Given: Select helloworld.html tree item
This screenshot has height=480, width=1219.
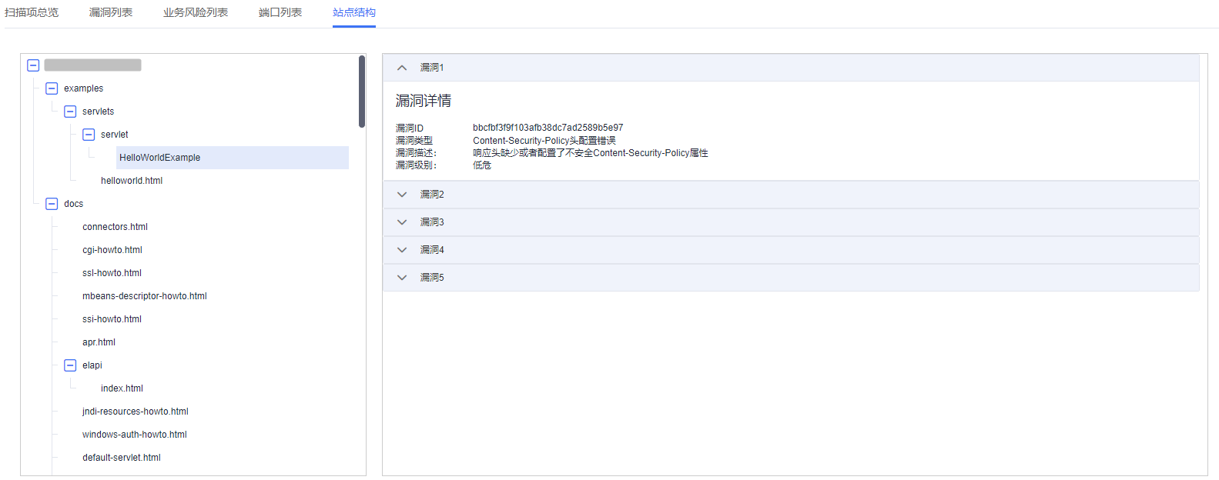Looking at the screenshot, I should (x=132, y=181).
